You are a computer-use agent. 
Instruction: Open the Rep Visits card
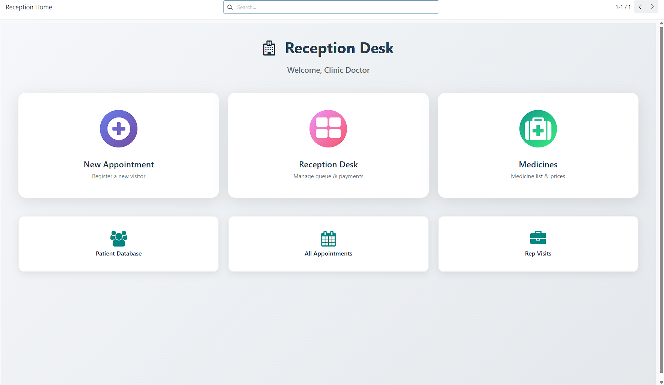pyautogui.click(x=538, y=244)
